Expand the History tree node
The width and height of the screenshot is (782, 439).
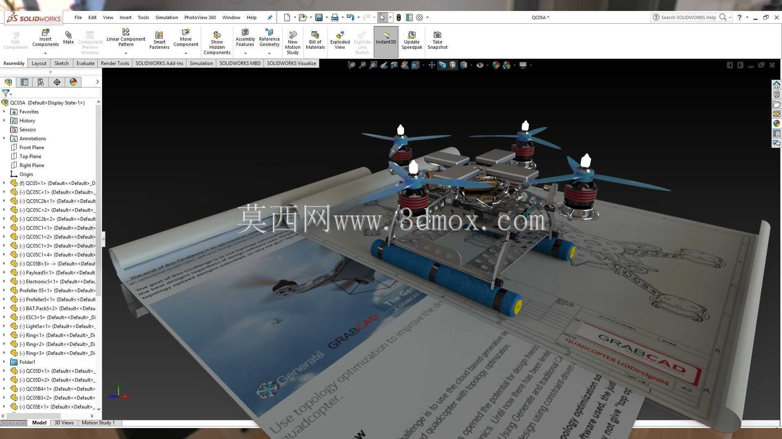coord(4,121)
